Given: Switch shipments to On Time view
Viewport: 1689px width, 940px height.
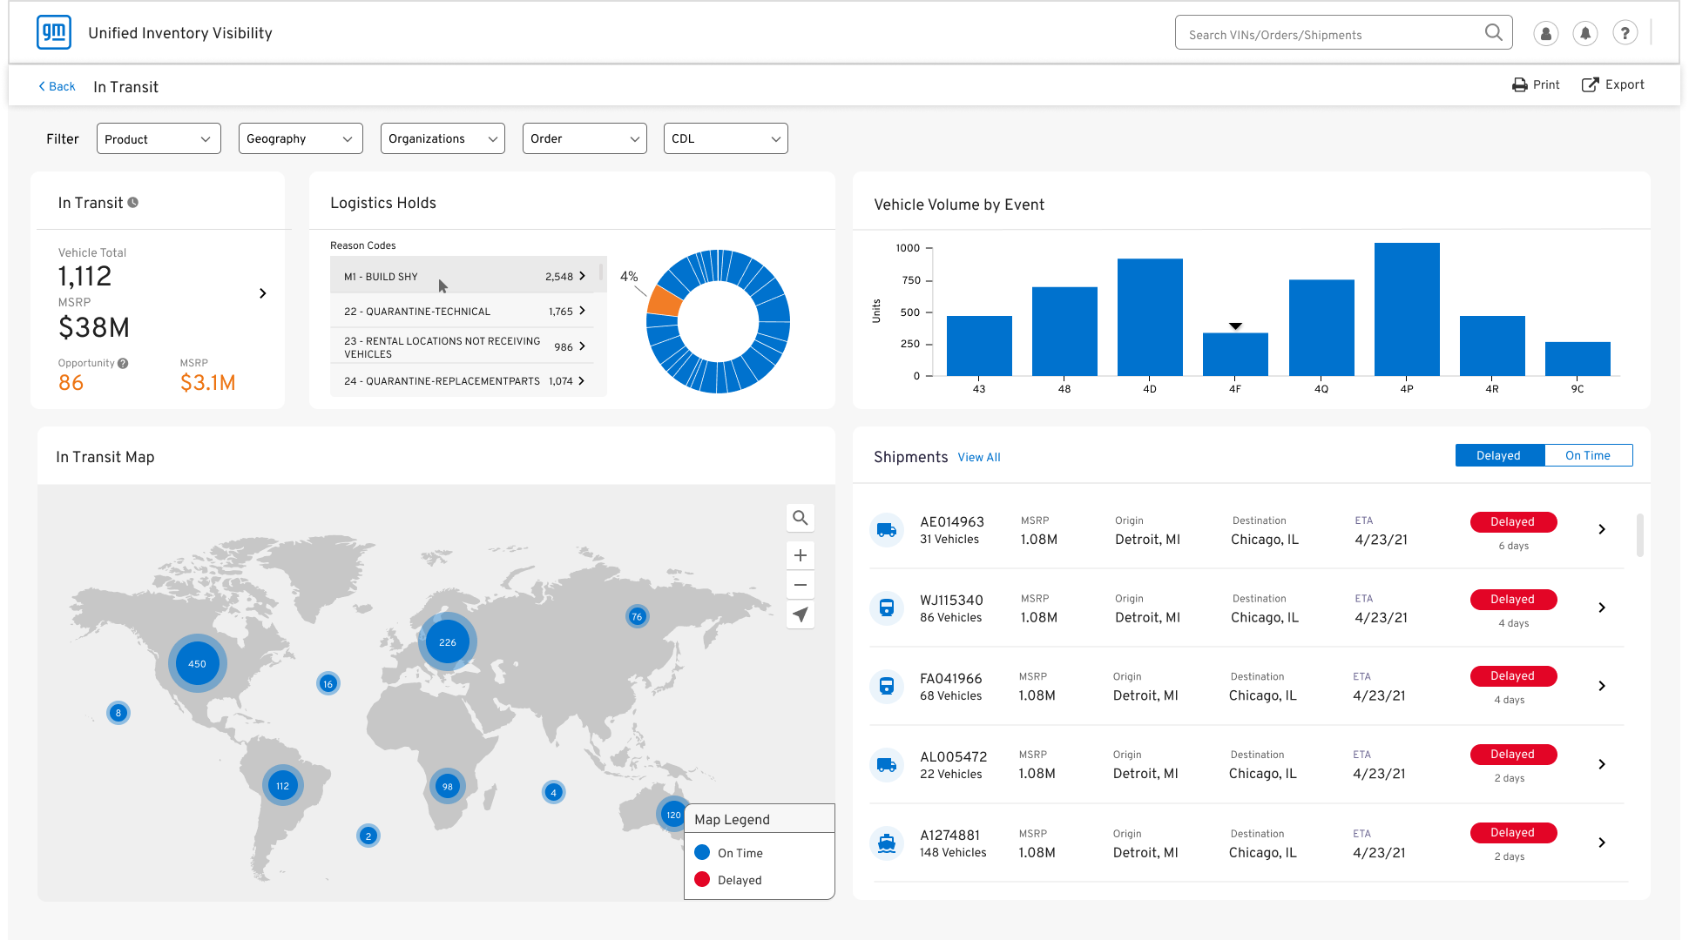Looking at the screenshot, I should [x=1587, y=456].
